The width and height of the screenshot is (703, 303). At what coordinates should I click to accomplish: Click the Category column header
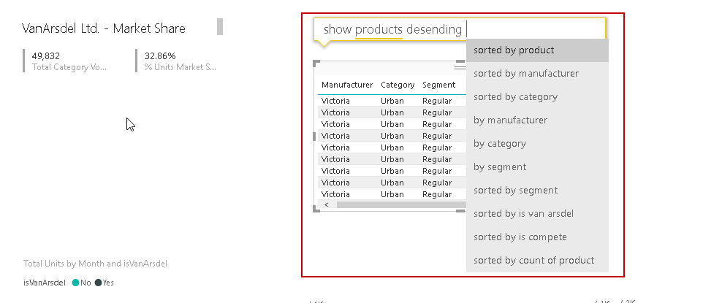click(398, 85)
